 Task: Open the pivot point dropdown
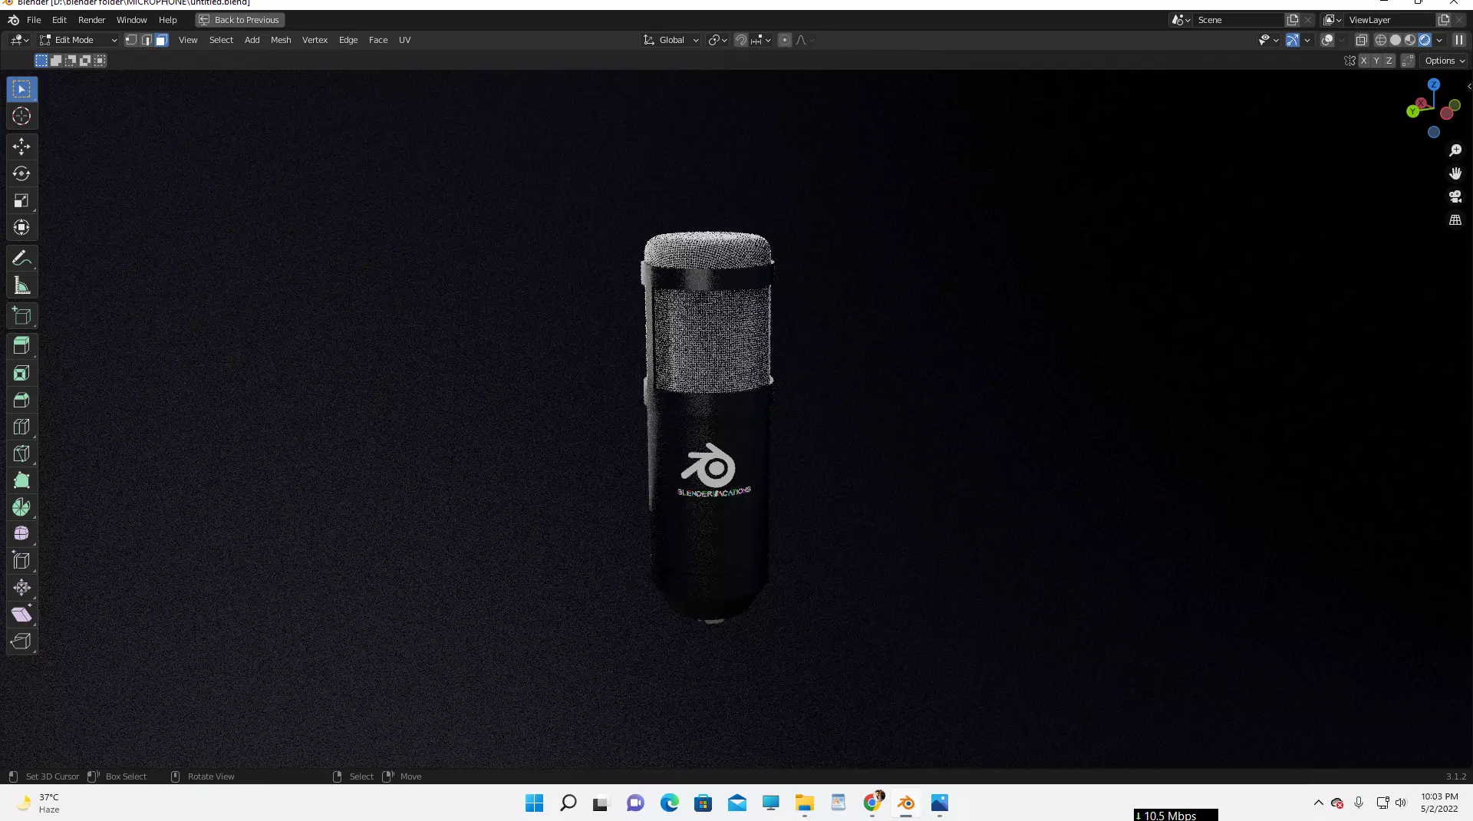click(x=717, y=40)
